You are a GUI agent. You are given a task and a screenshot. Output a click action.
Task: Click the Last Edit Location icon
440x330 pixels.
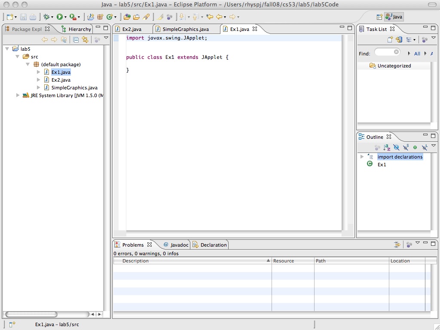pos(209,17)
